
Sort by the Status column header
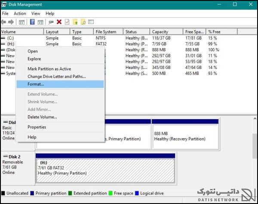click(x=137, y=31)
